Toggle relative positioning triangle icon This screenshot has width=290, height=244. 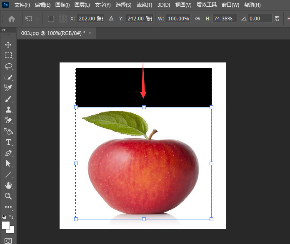coord(111,18)
